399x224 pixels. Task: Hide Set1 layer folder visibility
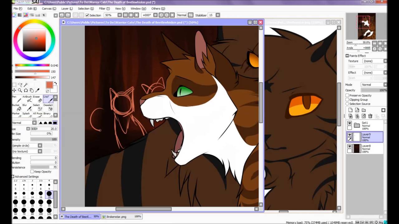click(349, 123)
